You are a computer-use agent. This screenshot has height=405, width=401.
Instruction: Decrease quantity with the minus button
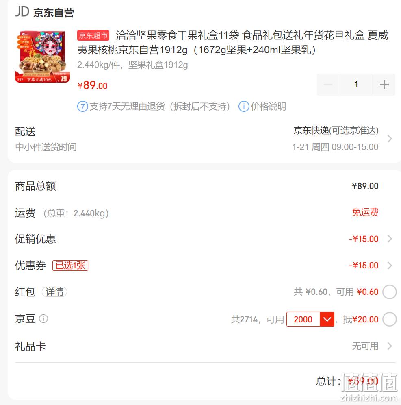click(x=328, y=85)
